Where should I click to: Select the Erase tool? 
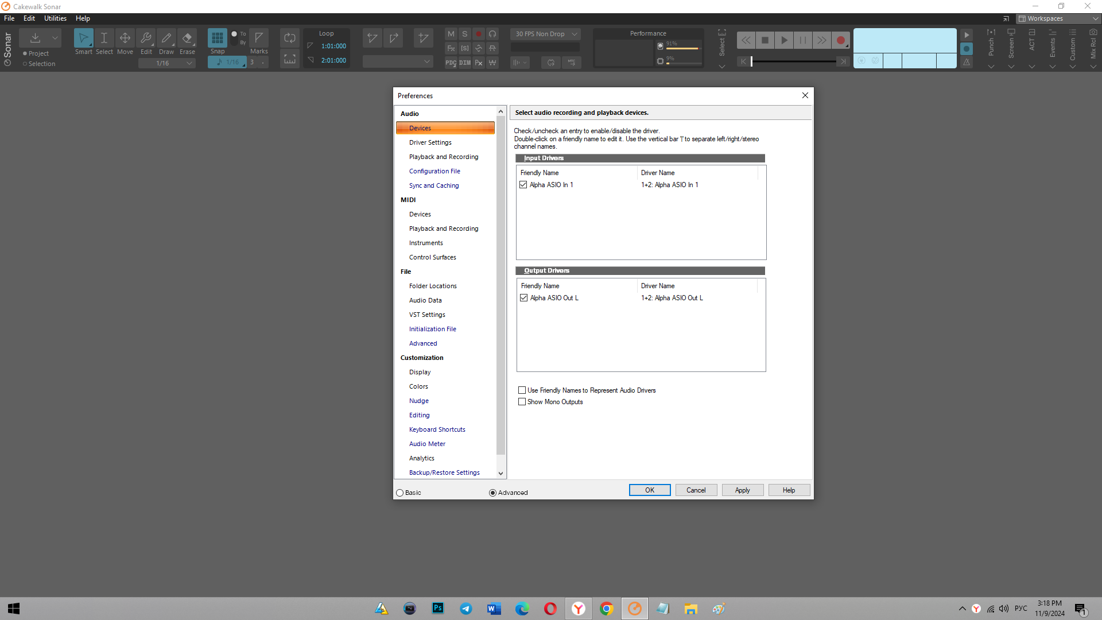point(187,38)
